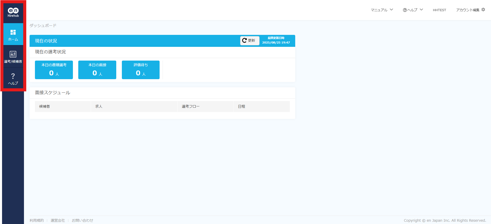Click the 求人 column header
The image size is (491, 224).
tap(99, 106)
